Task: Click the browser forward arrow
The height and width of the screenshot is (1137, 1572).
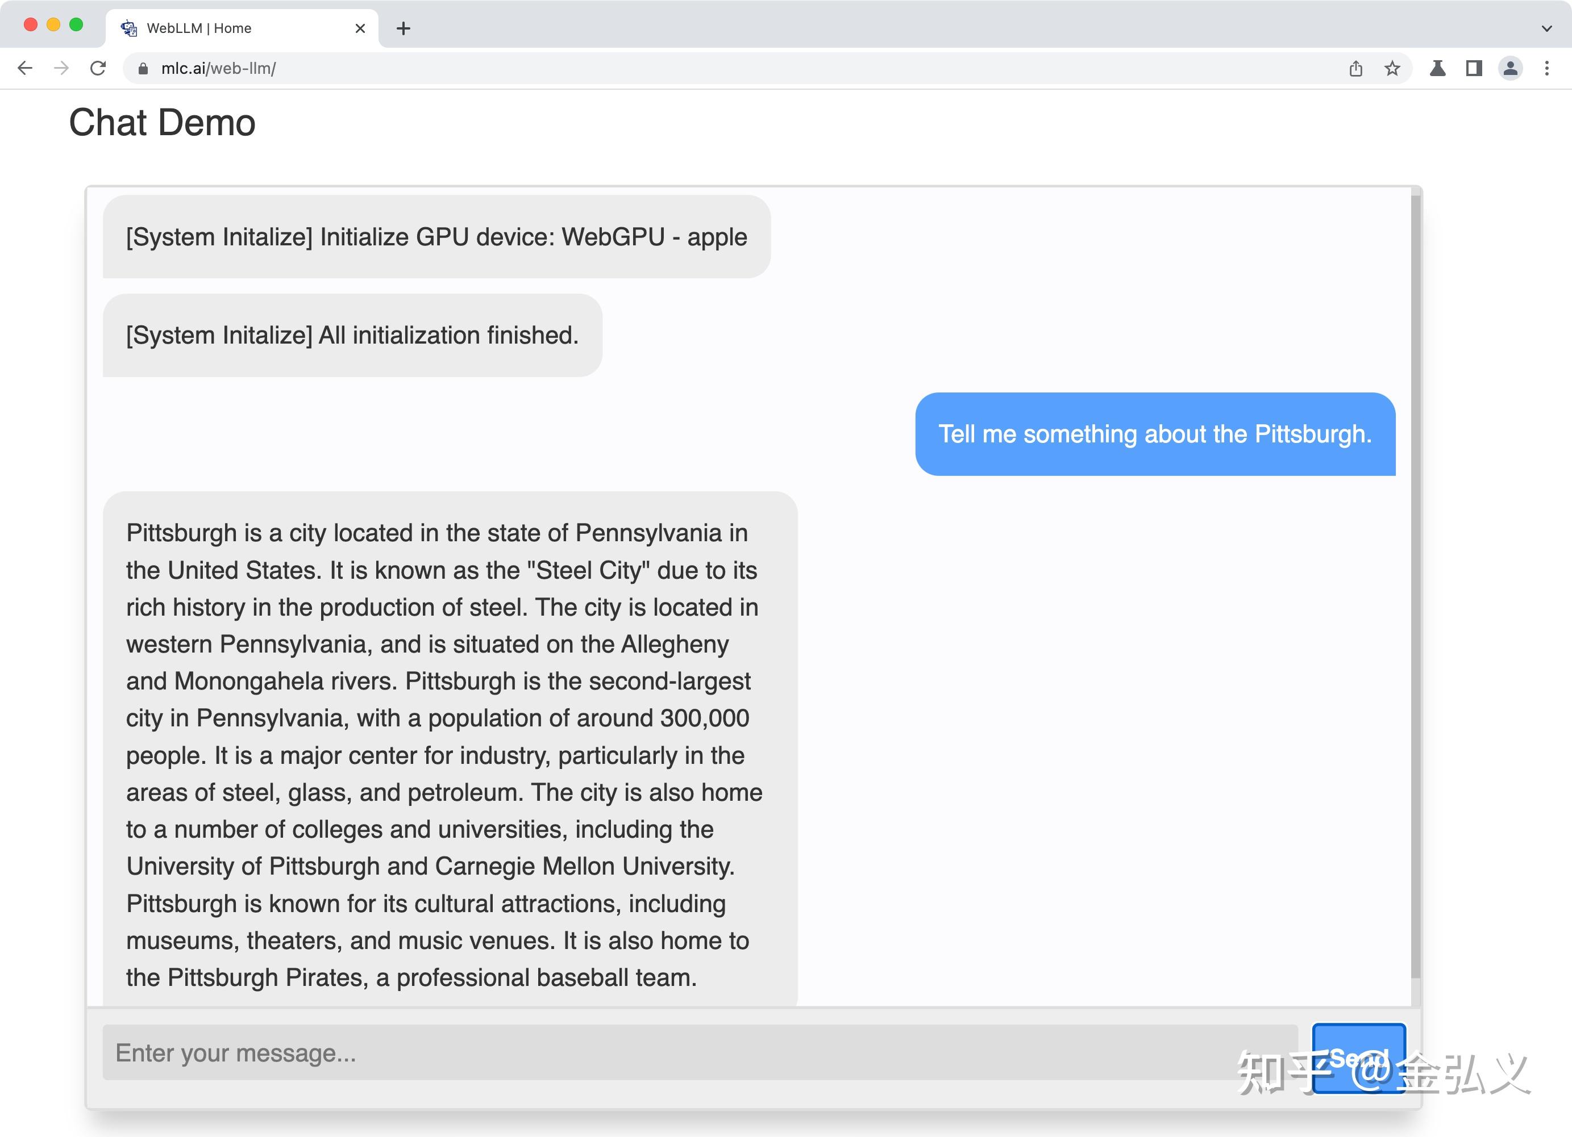Action: 62,68
